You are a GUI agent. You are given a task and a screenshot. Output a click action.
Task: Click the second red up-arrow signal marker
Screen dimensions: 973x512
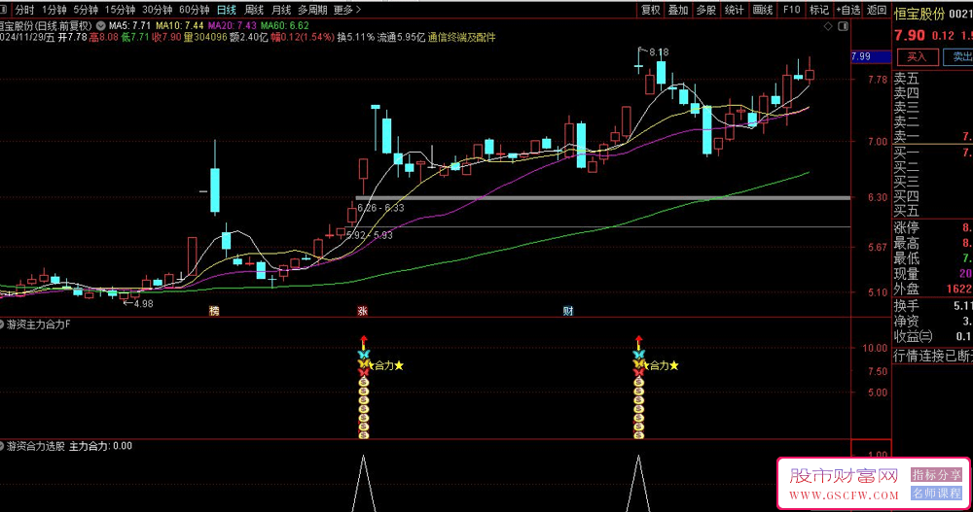tap(638, 342)
